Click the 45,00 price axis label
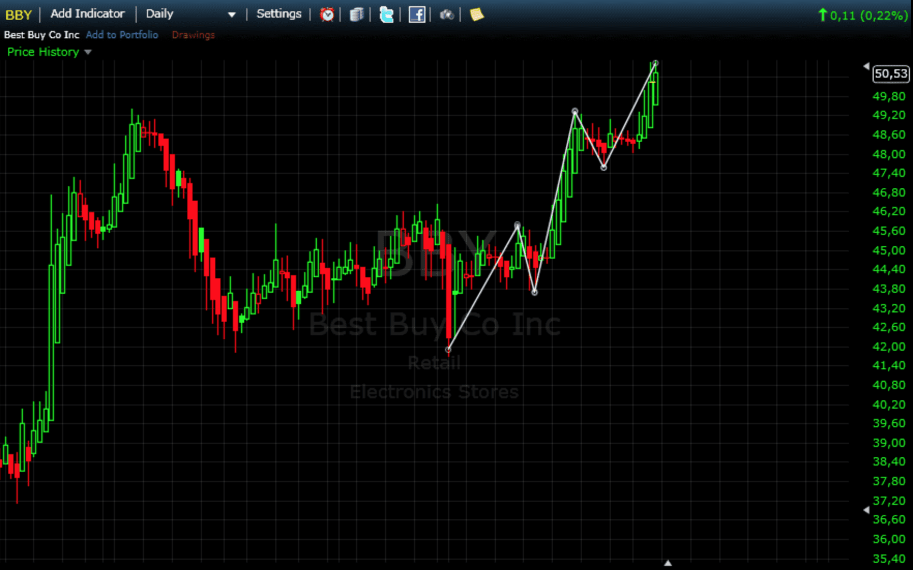 pos(889,250)
